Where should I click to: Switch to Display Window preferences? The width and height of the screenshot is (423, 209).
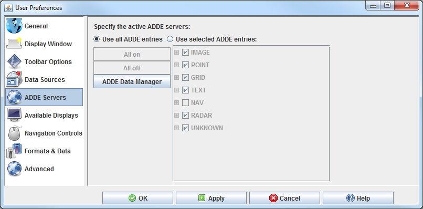[44, 44]
